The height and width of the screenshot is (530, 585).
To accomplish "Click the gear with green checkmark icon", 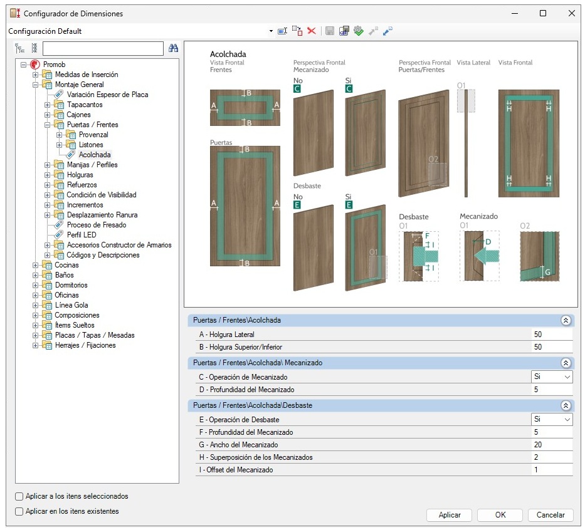I will coord(359,31).
